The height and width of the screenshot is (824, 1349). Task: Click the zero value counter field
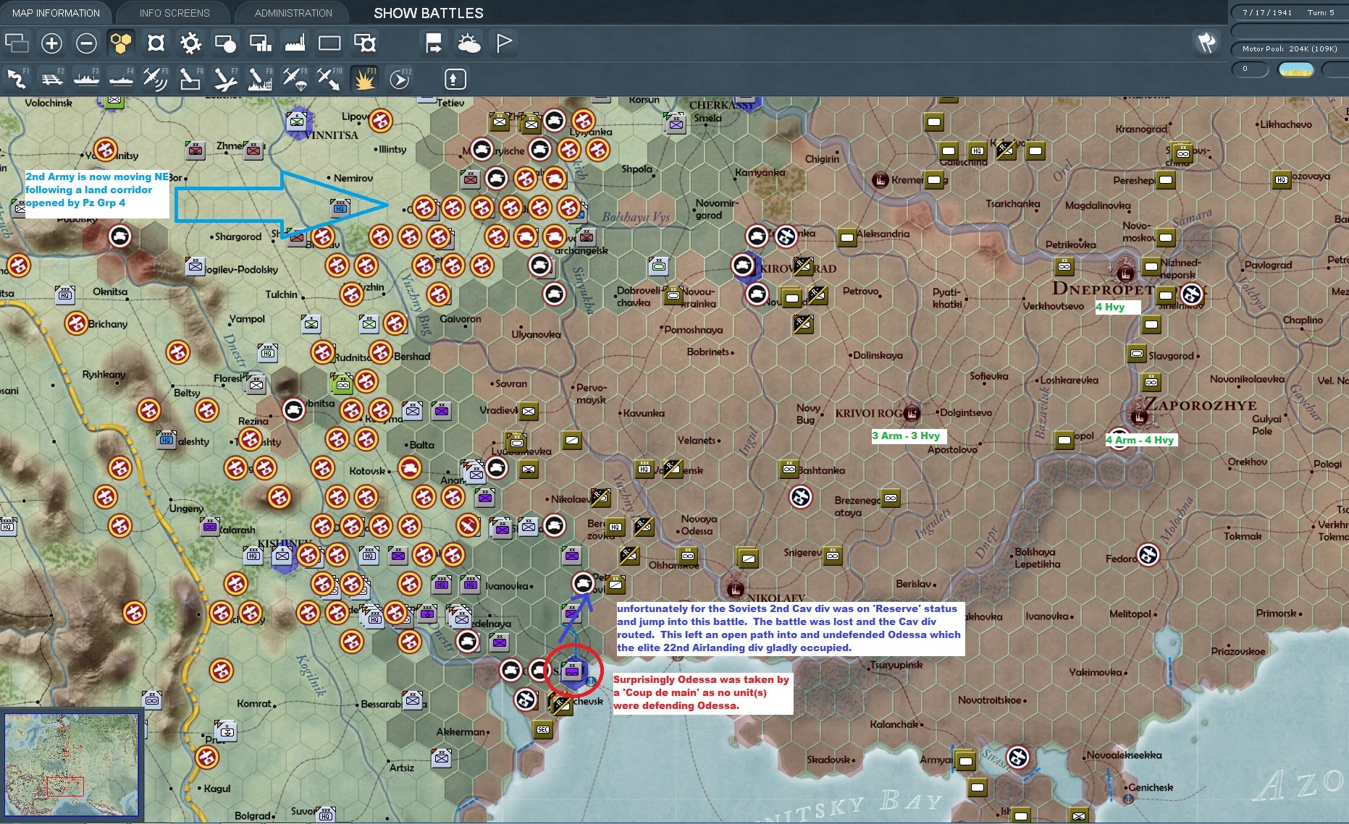[1251, 69]
